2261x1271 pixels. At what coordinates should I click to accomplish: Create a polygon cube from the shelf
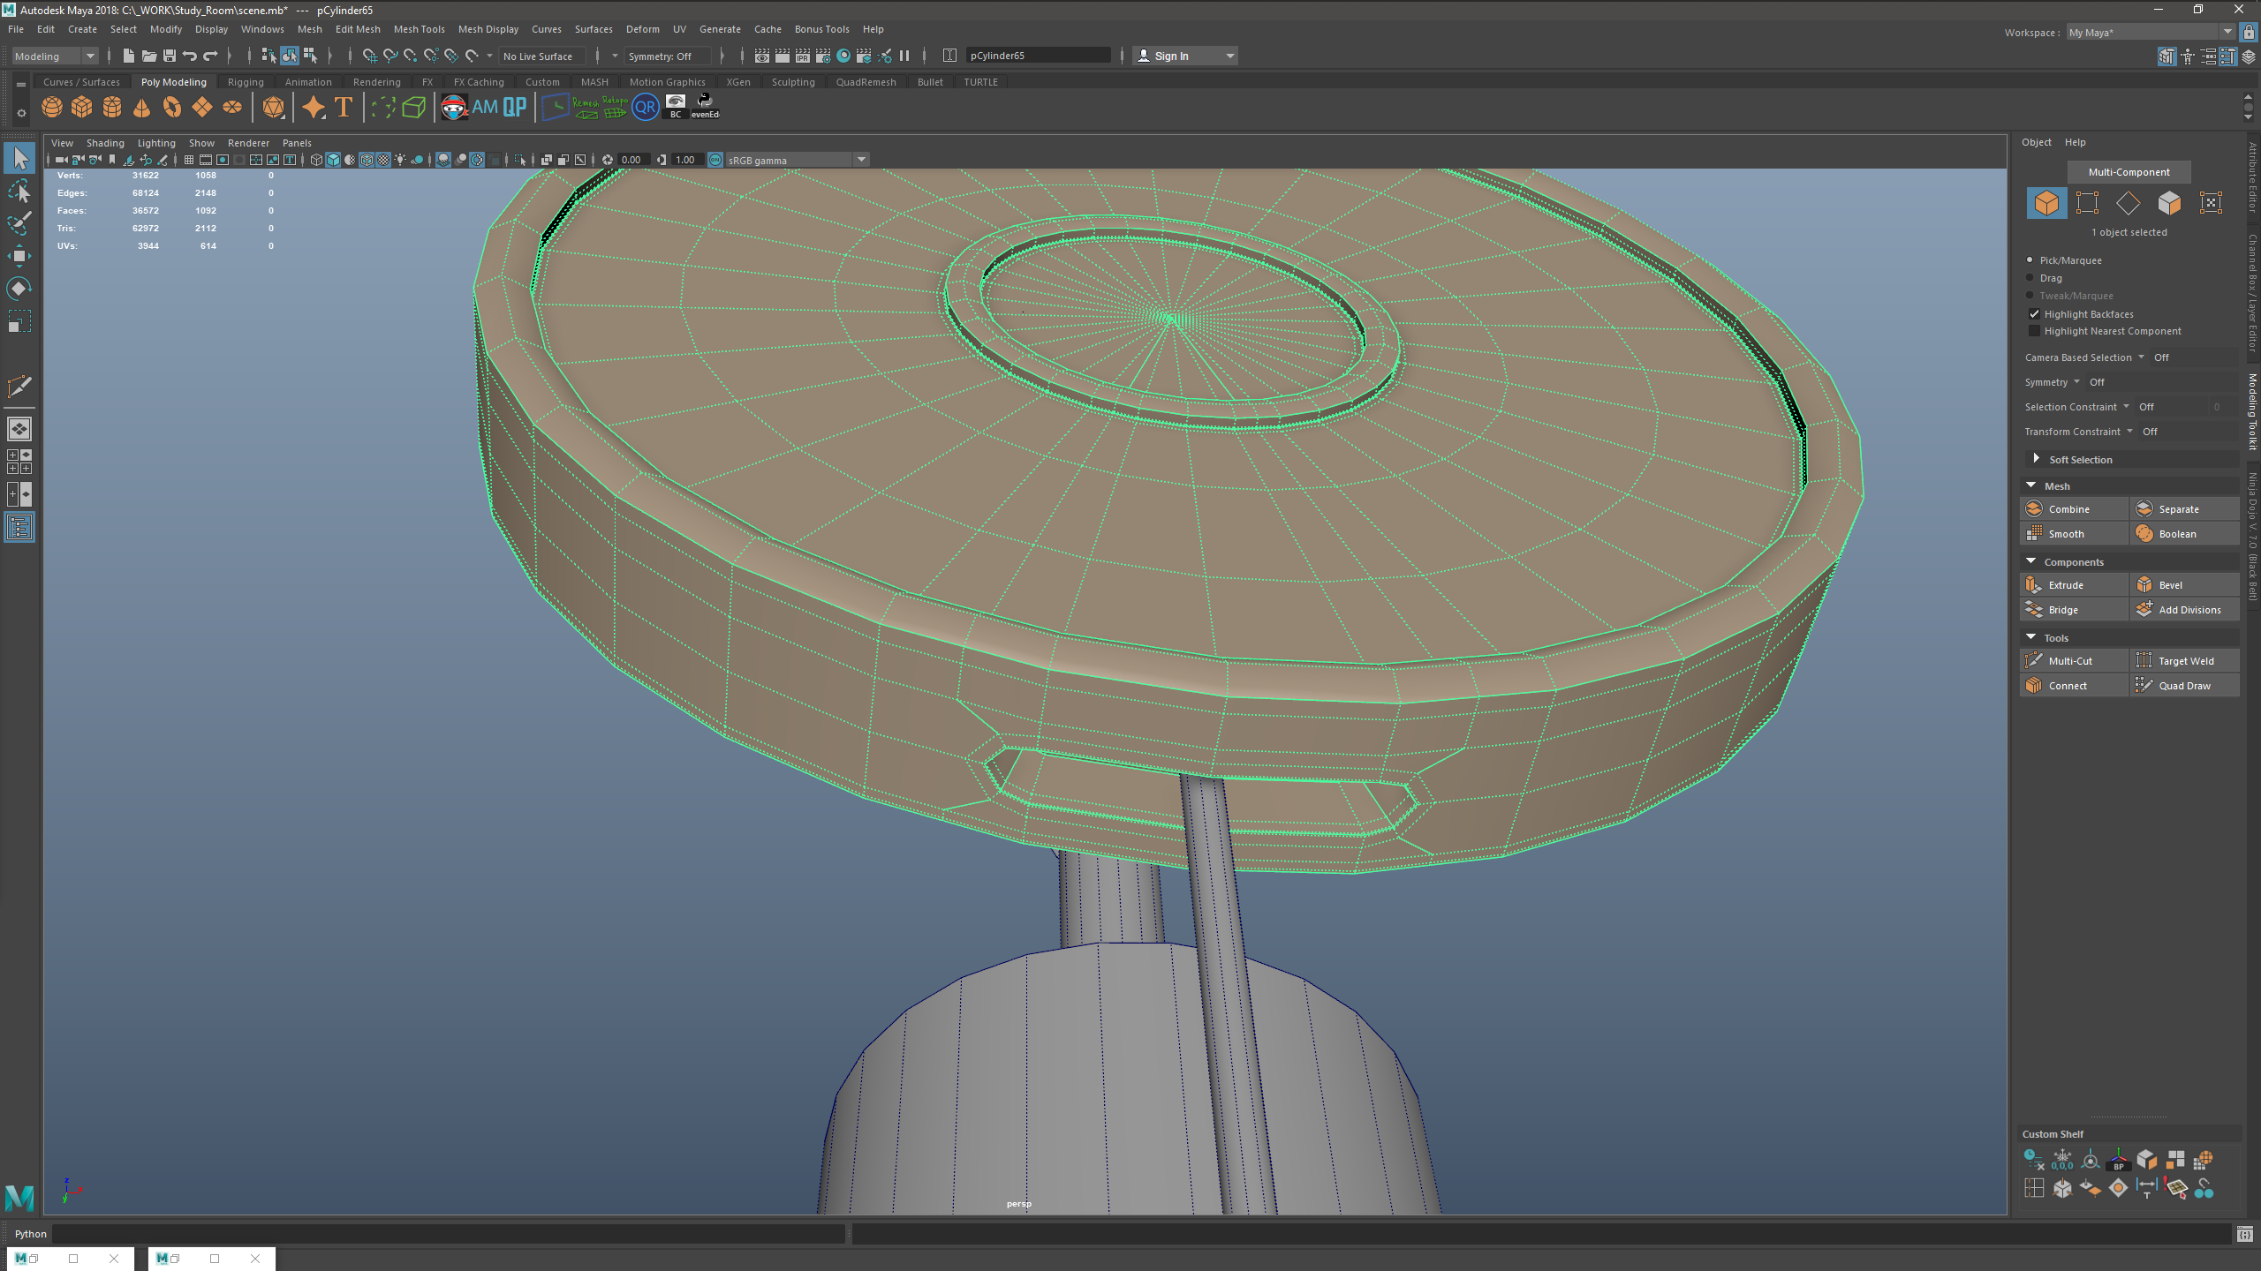(x=82, y=108)
